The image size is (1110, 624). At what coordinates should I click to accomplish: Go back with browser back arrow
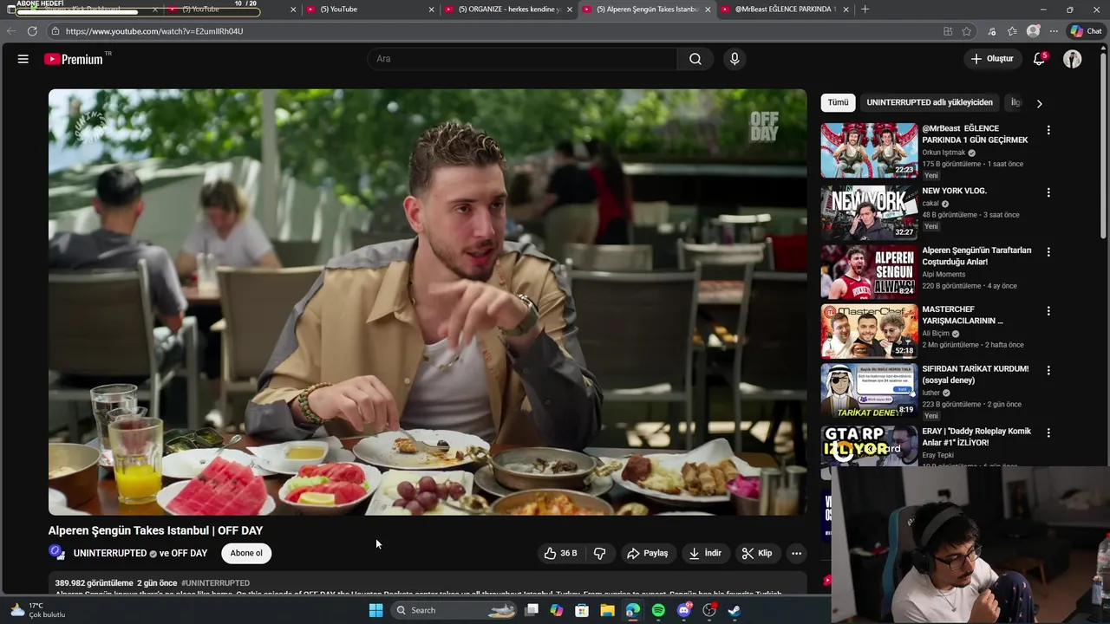point(10,31)
